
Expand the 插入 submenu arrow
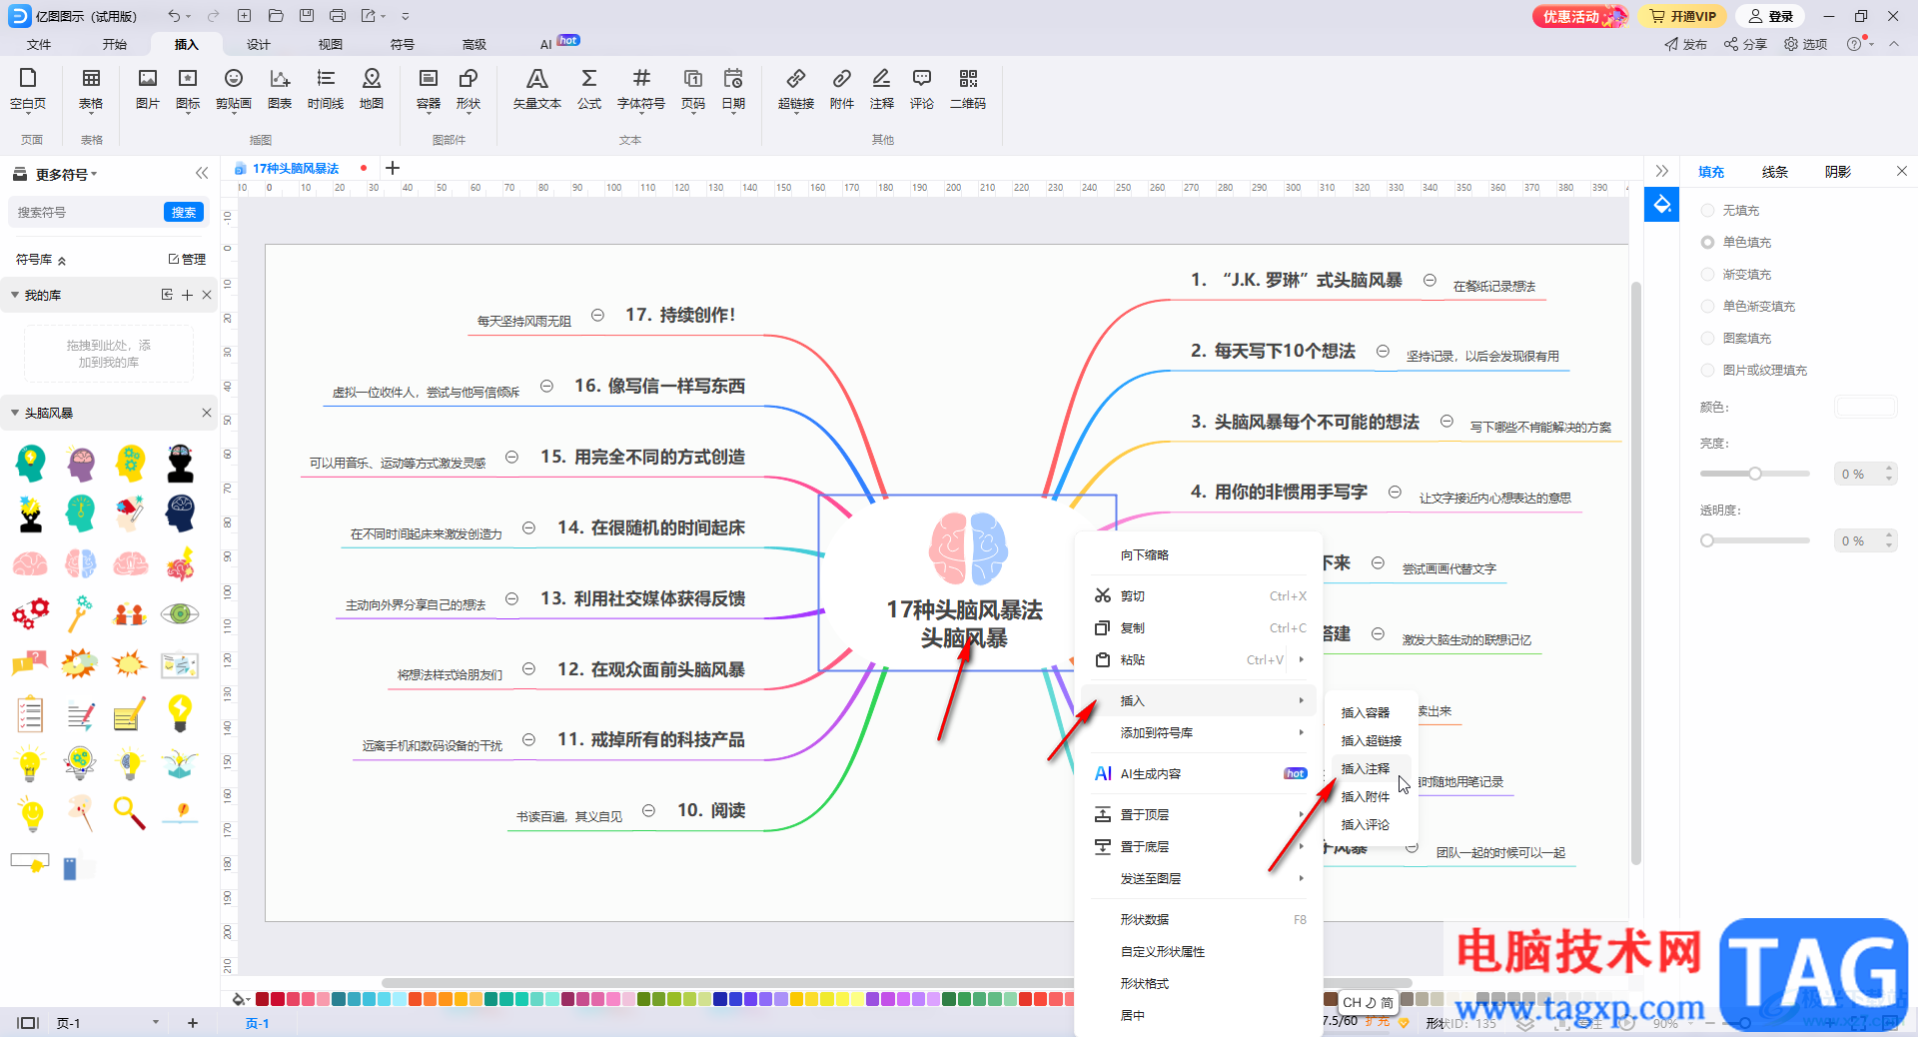click(1301, 700)
